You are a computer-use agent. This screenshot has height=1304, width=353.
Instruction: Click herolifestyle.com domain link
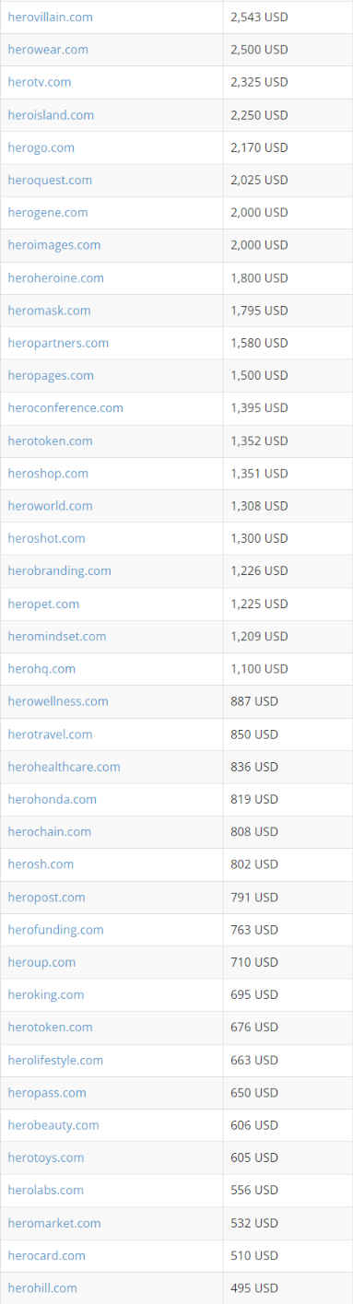pos(55,1060)
